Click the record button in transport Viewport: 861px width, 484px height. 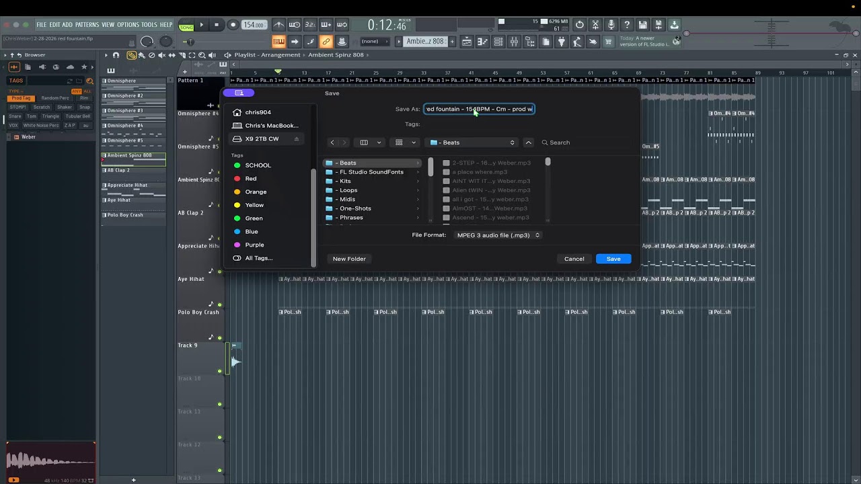click(233, 25)
